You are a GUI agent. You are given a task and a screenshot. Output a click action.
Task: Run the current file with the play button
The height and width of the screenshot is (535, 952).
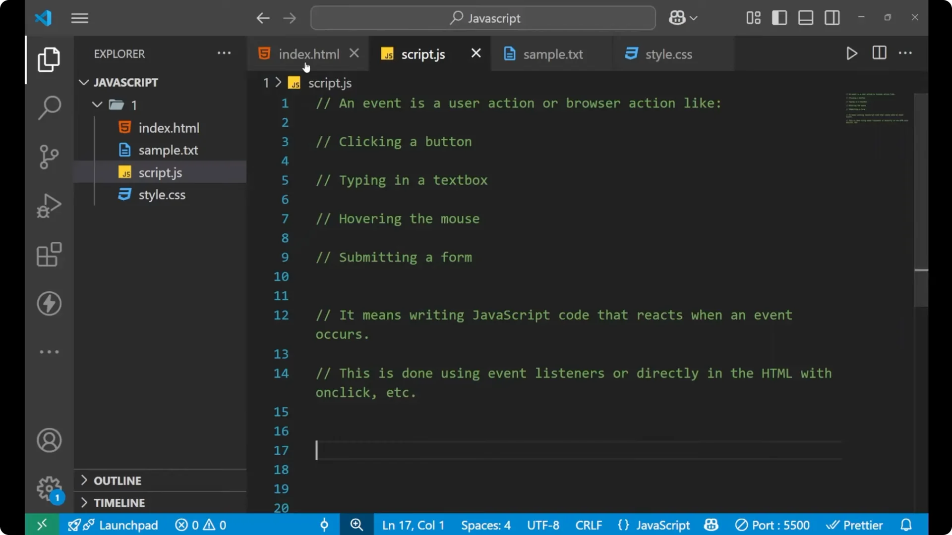point(851,53)
